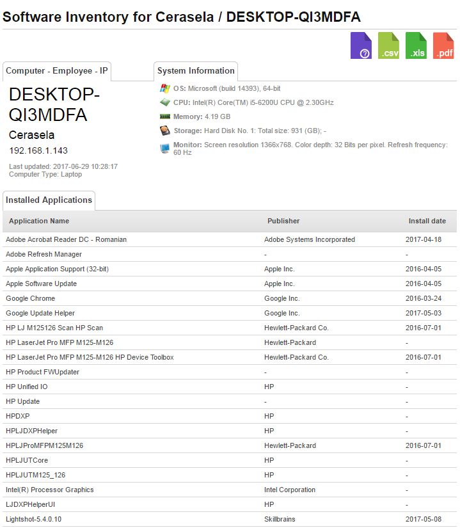Click Apple Inc. publisher for Apple Software Update
460x528 pixels.
(x=280, y=284)
